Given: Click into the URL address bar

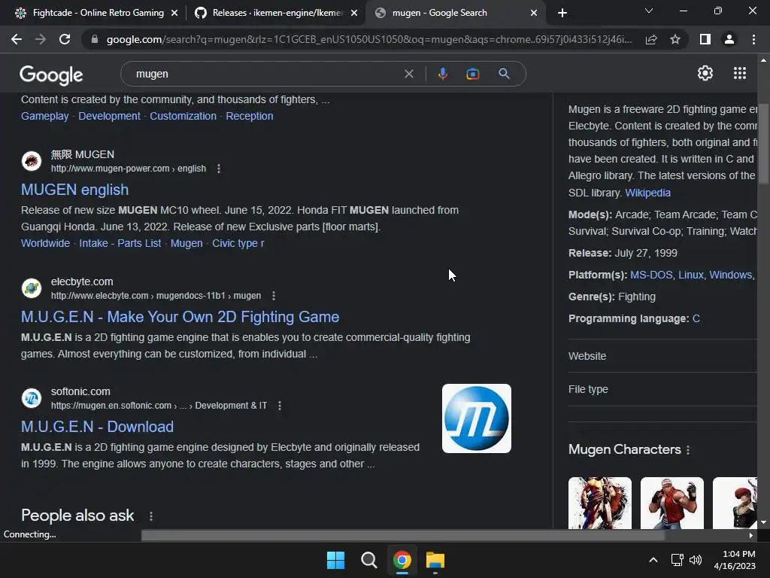Looking at the screenshot, I should point(368,39).
